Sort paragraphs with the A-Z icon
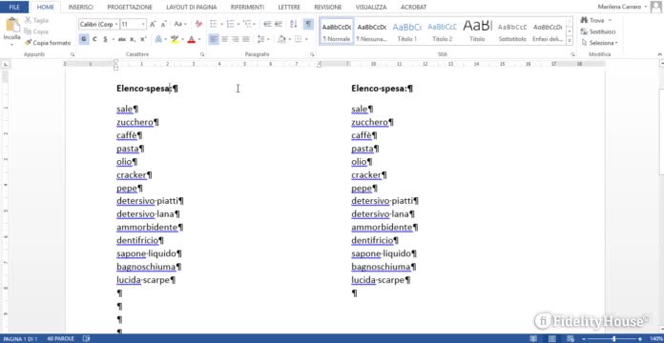The height and width of the screenshot is (343, 664). (294, 25)
